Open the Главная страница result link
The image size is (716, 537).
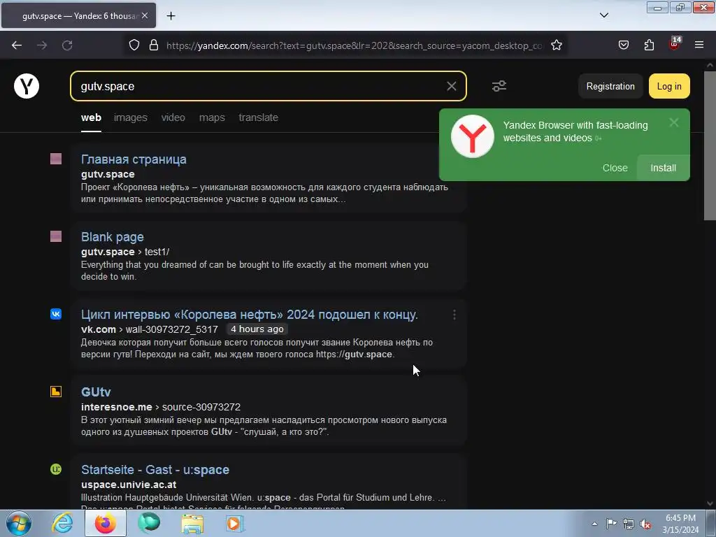pos(134,159)
